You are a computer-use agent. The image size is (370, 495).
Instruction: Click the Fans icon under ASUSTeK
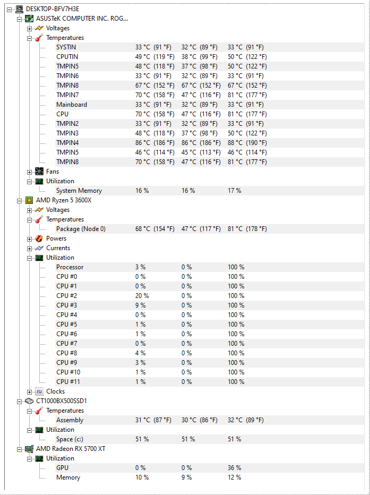(x=39, y=172)
